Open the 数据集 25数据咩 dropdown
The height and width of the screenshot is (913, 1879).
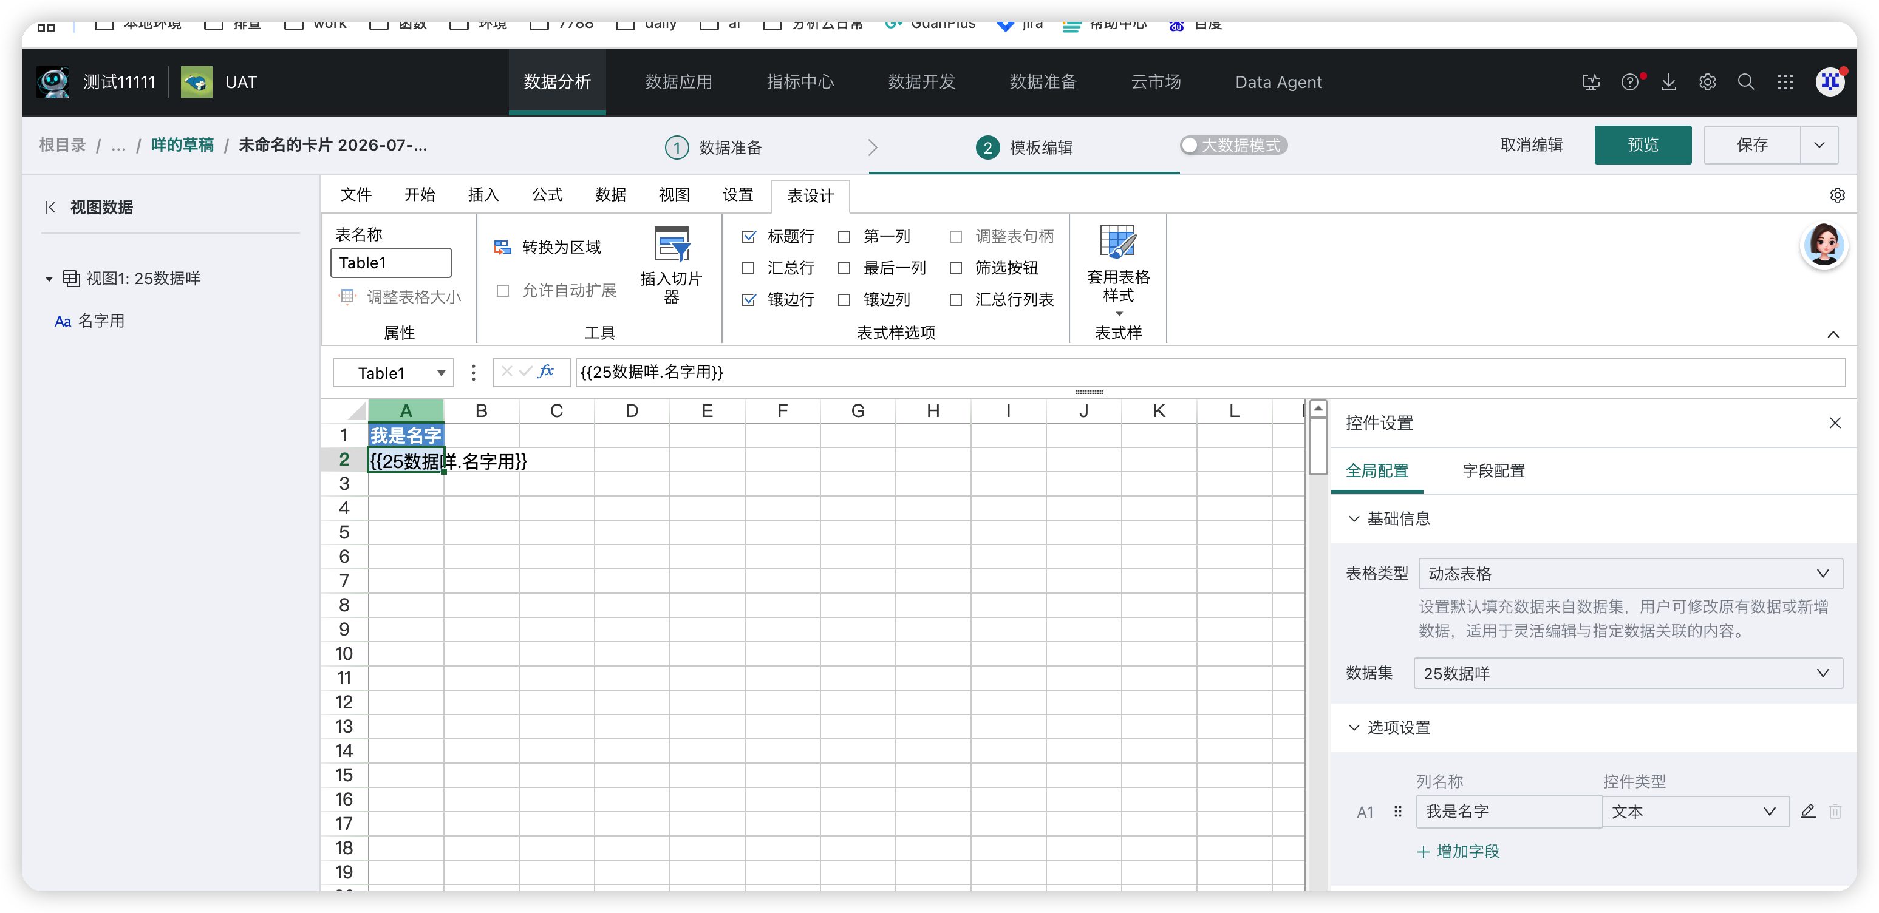[x=1628, y=673]
